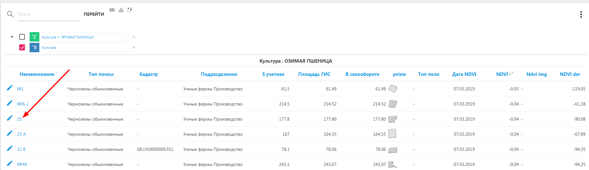The height and width of the screenshot is (170, 589).
Task: Open field 25 link
Action: coord(20,119)
